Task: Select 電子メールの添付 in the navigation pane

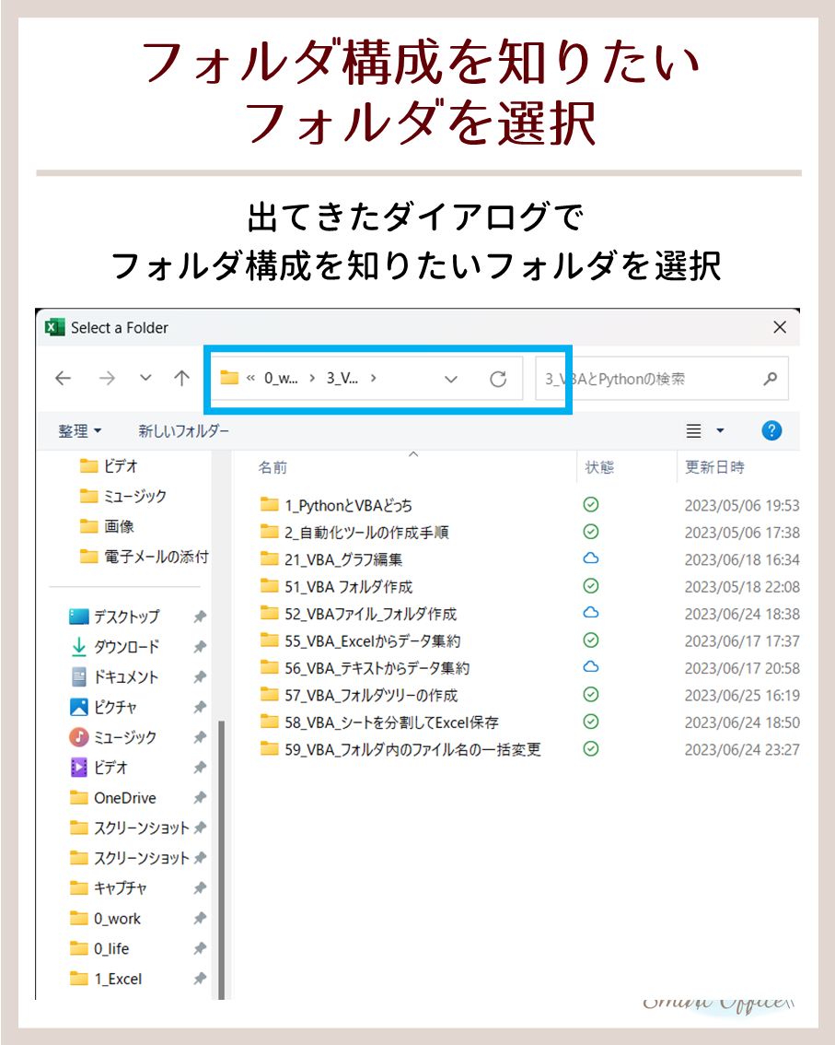Action: point(144,557)
